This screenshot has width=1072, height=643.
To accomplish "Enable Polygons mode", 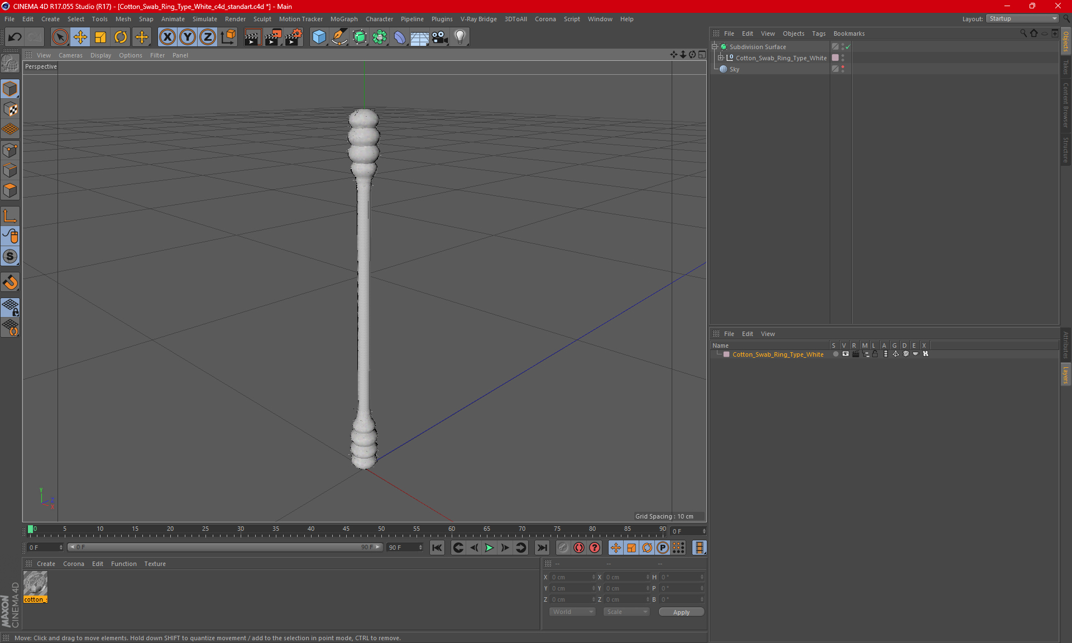I will pos(10,190).
